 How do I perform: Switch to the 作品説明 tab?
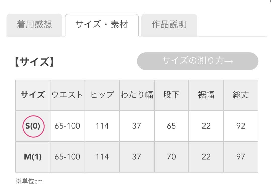(x=169, y=24)
